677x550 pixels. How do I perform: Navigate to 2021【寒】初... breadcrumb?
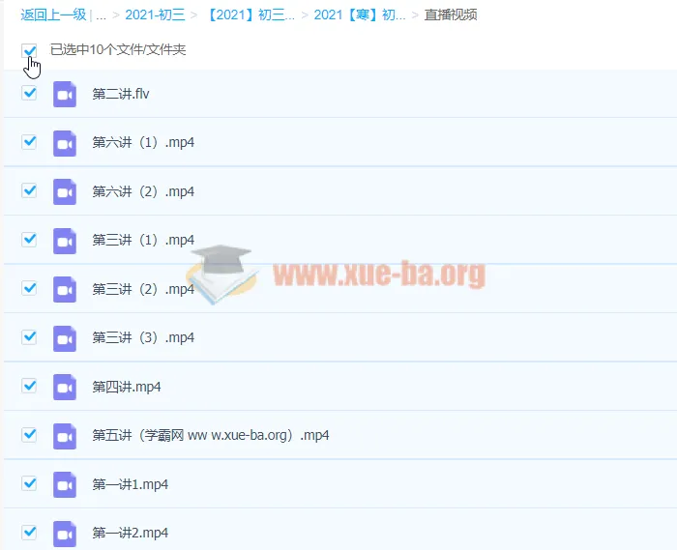360,14
